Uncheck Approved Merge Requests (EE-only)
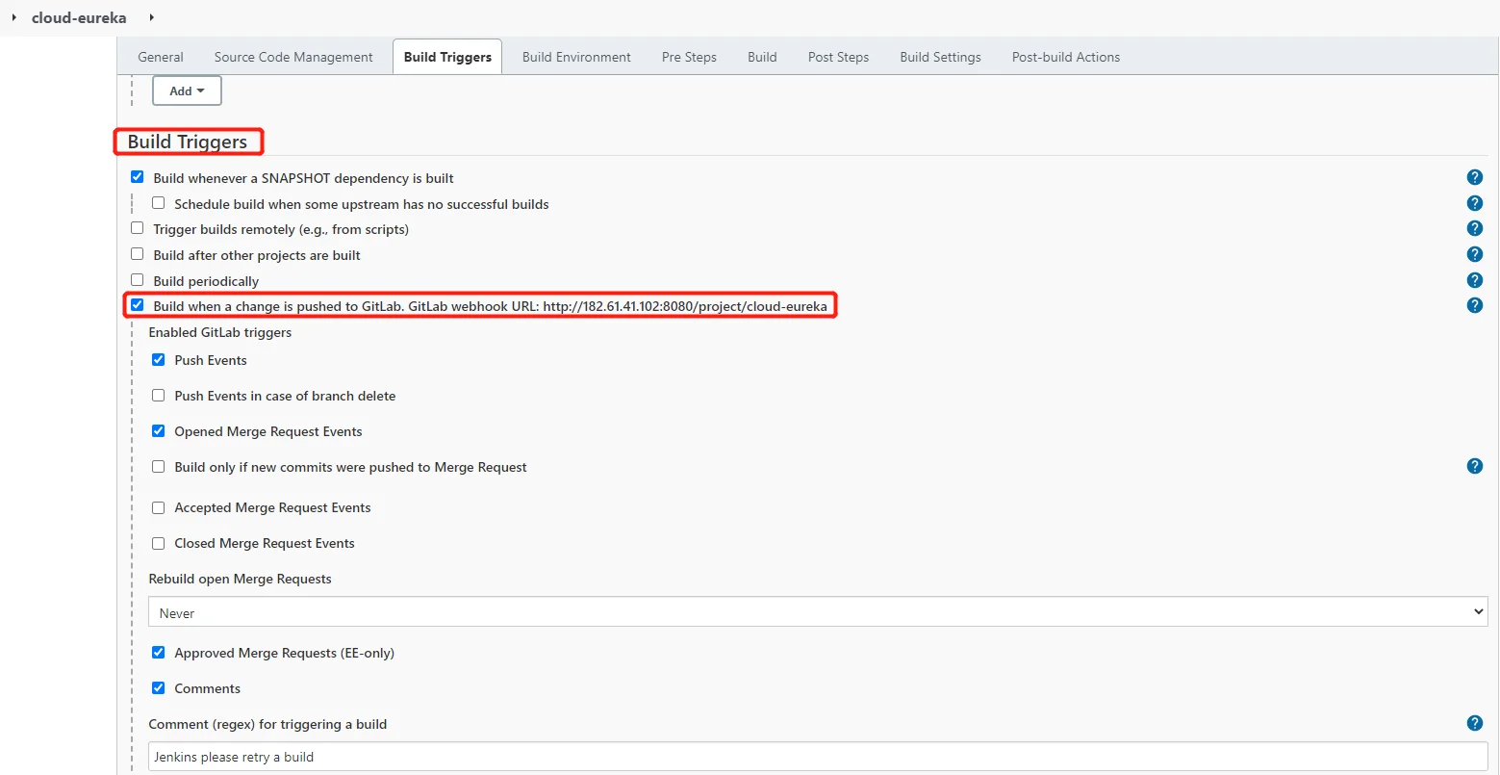Screen dimensions: 1500x775 tap(158, 652)
